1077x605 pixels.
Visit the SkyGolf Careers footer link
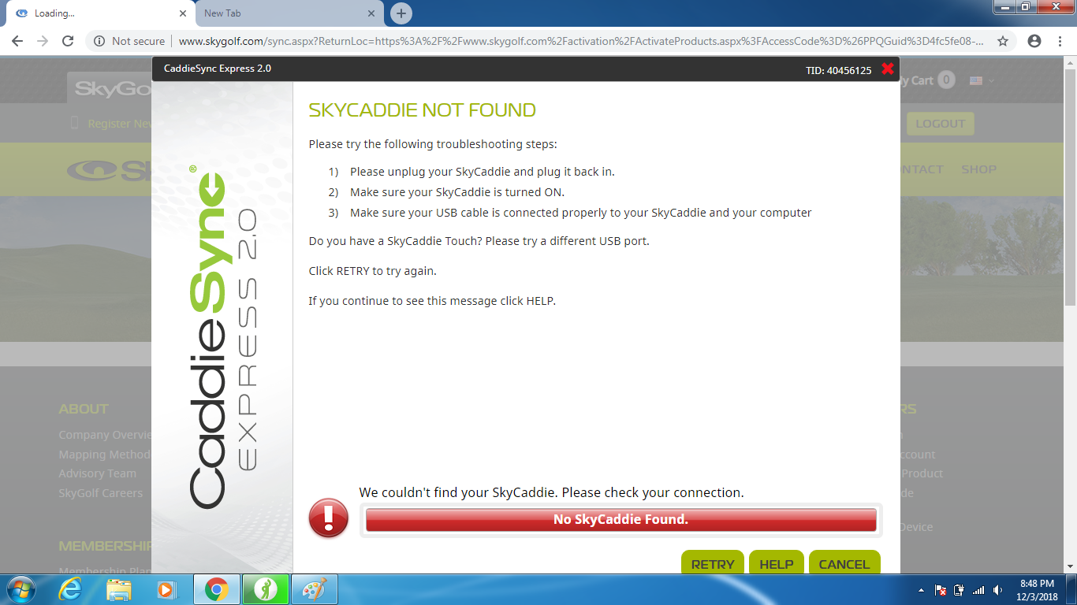click(100, 493)
